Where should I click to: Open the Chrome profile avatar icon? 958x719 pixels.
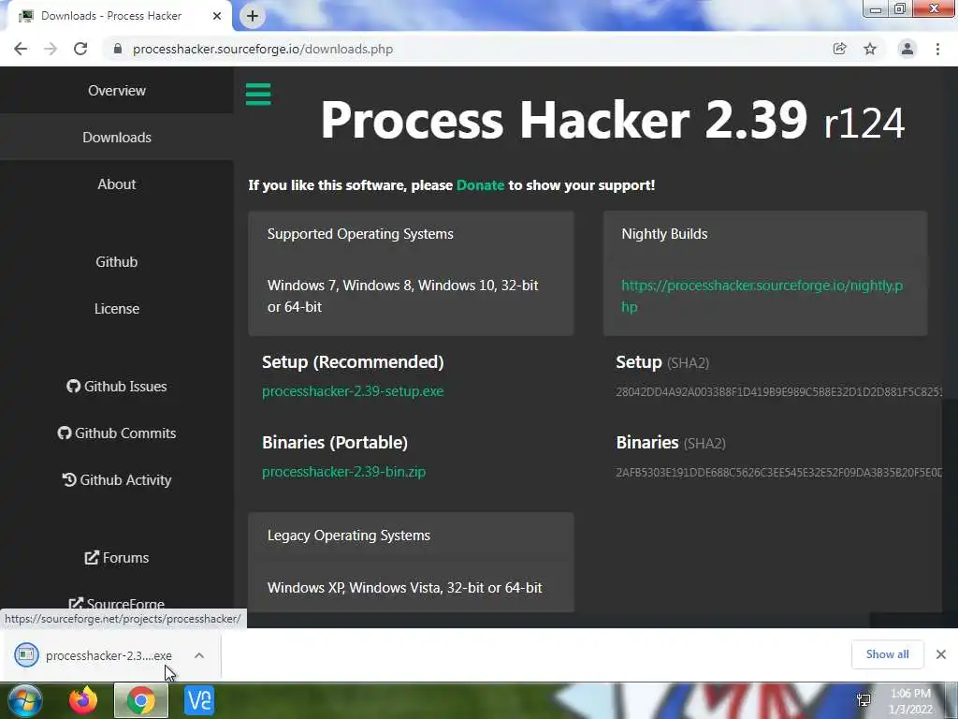907,49
